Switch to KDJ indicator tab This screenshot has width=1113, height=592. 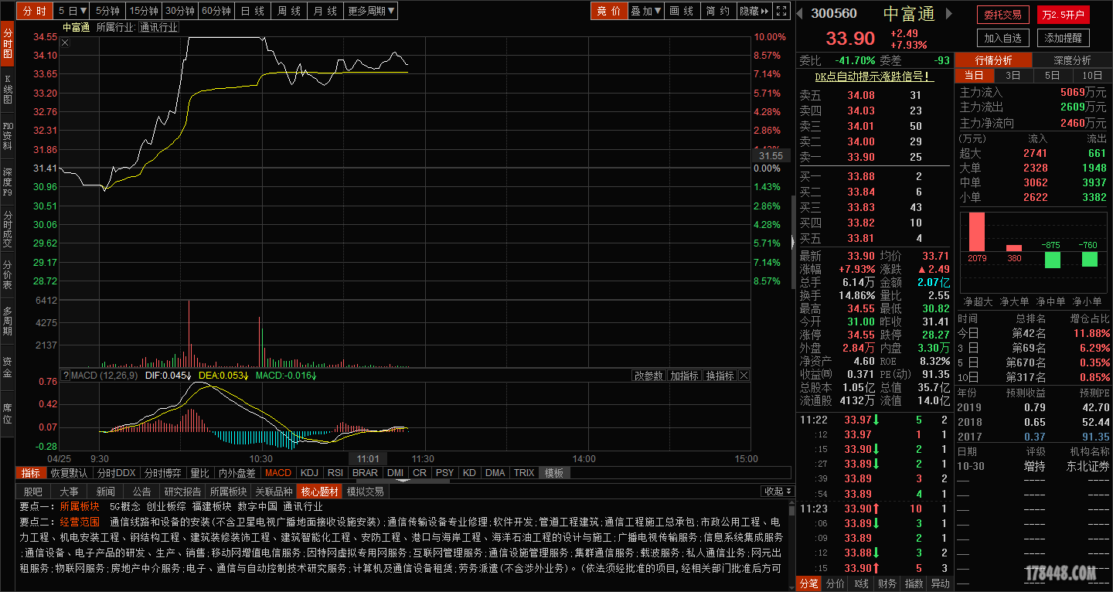[309, 472]
